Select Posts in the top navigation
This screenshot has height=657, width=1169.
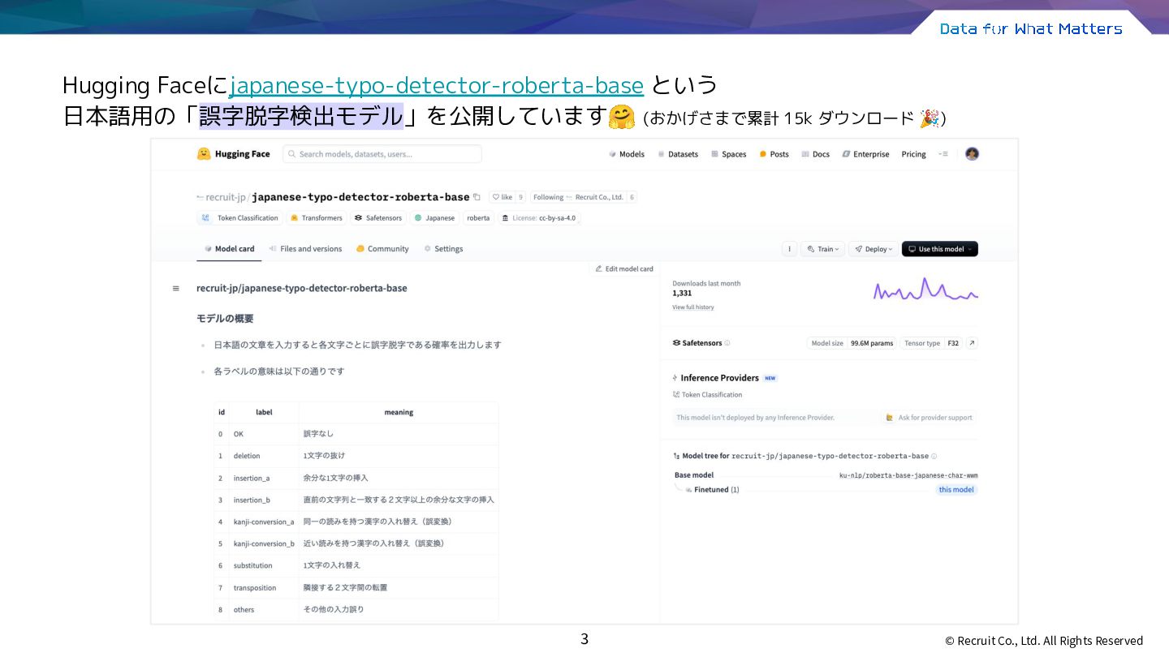[x=774, y=154]
